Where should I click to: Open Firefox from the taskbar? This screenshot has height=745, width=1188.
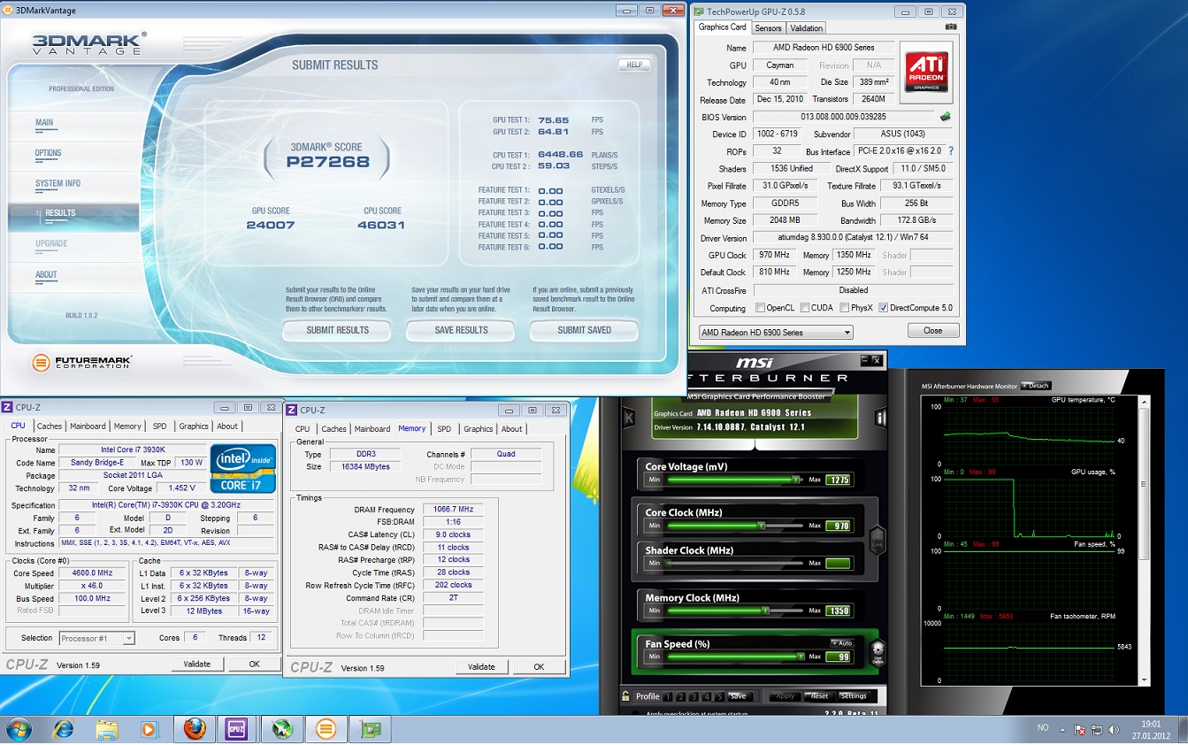point(195,730)
